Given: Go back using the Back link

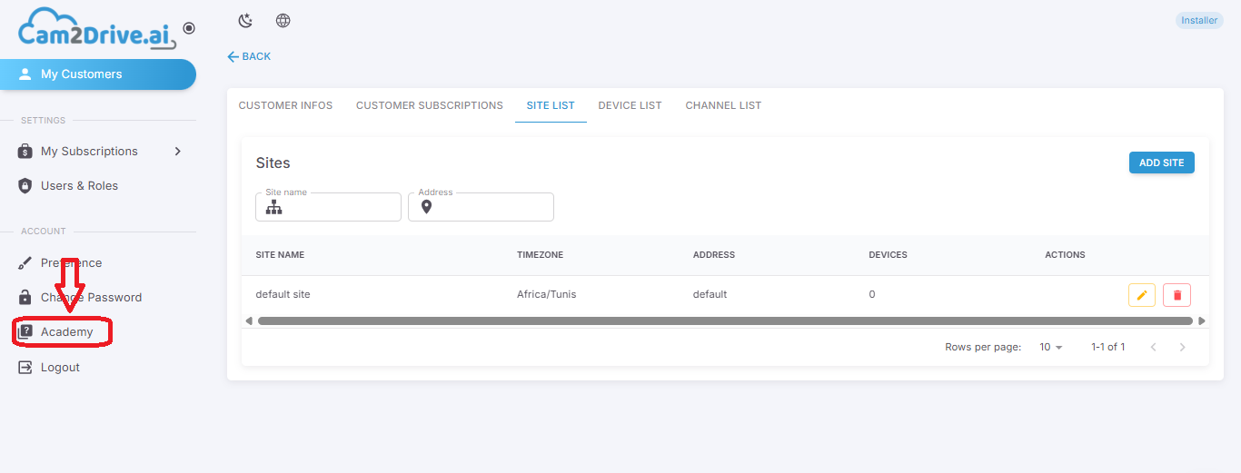Looking at the screenshot, I should click(x=249, y=56).
